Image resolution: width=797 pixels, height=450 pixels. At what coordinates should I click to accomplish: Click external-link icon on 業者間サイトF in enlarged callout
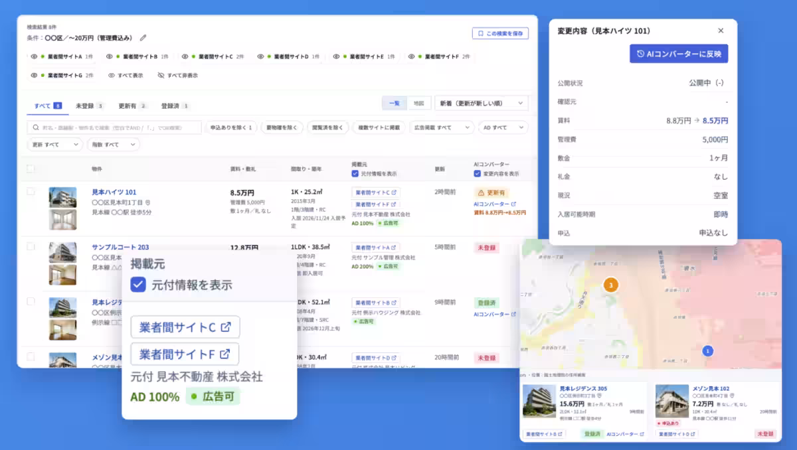[x=225, y=354]
